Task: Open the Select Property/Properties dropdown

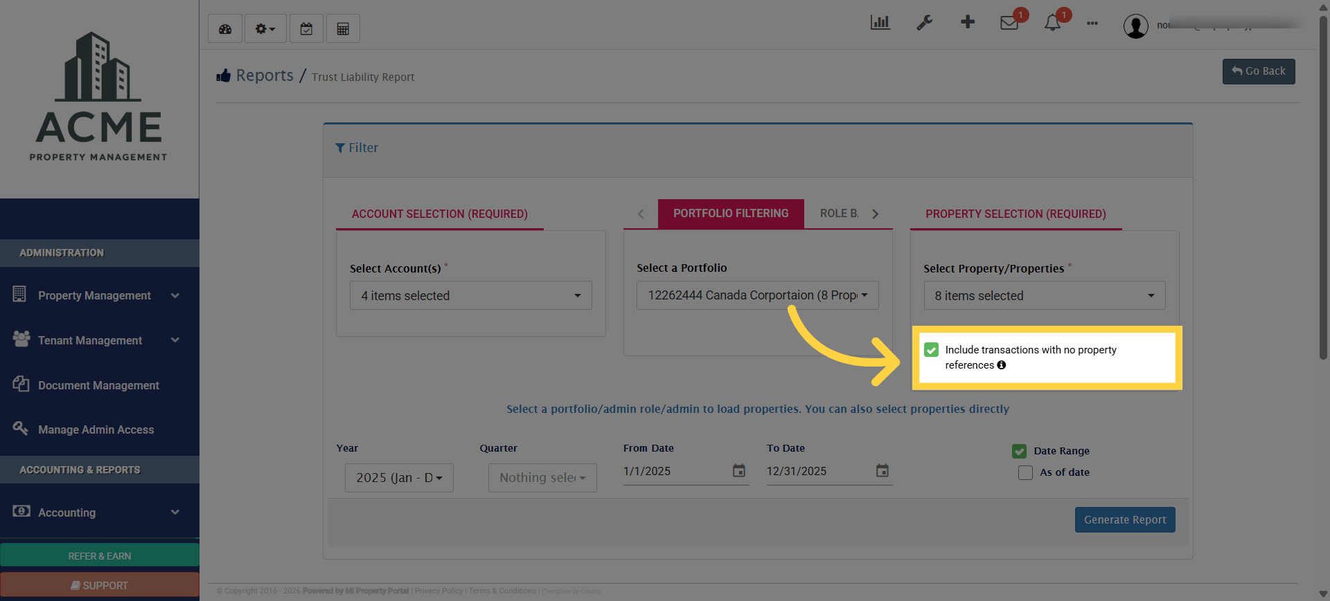Action: click(1045, 295)
